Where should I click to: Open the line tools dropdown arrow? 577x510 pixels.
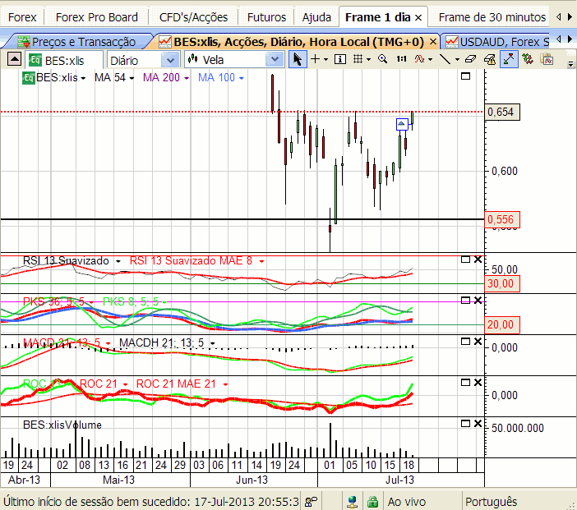pos(457,60)
